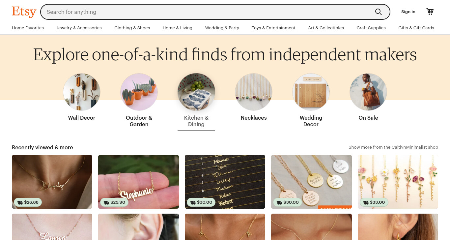The width and height of the screenshot is (450, 240).
Task: View the $26.88 signature necklace listing
Action: [x=52, y=182]
